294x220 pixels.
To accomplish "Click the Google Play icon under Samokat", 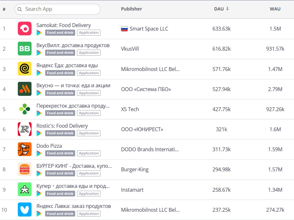I will point(39,33).
